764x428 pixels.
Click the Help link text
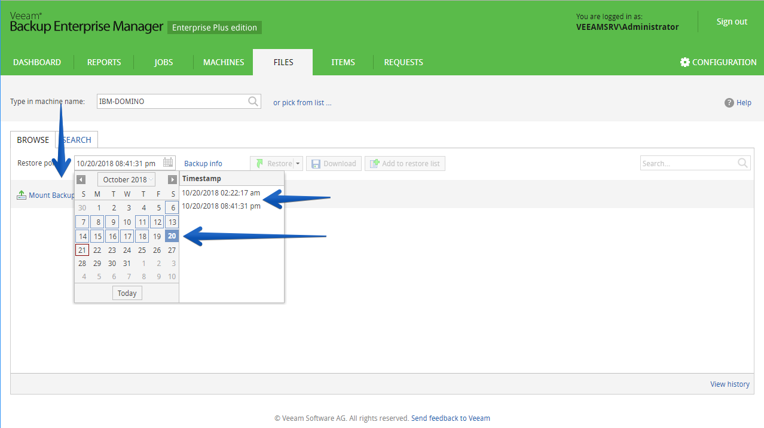point(744,103)
